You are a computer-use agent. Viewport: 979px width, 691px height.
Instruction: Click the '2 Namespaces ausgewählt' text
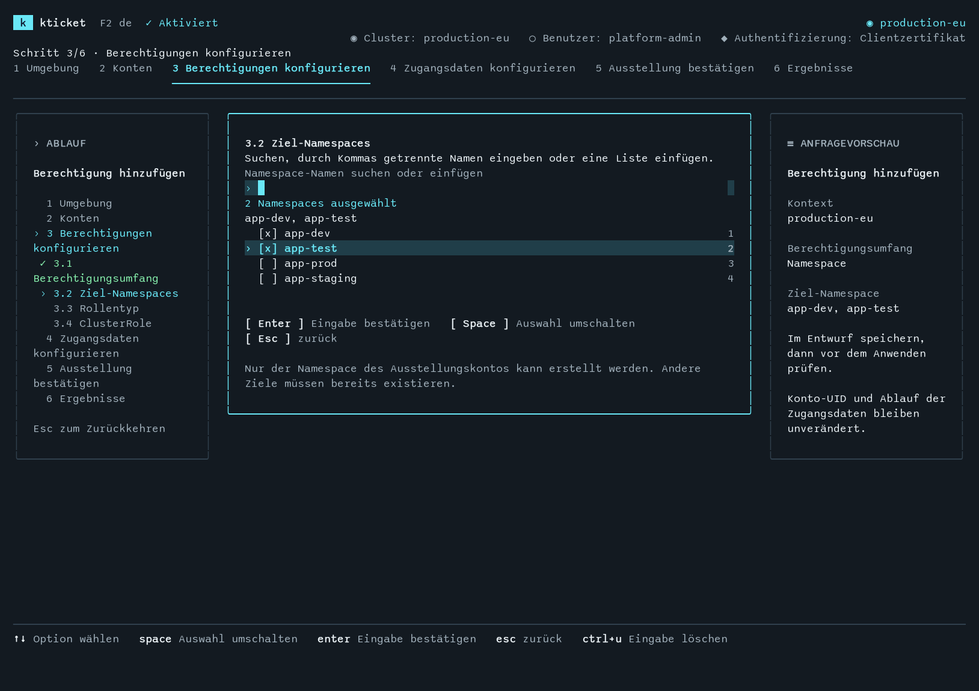point(321,203)
